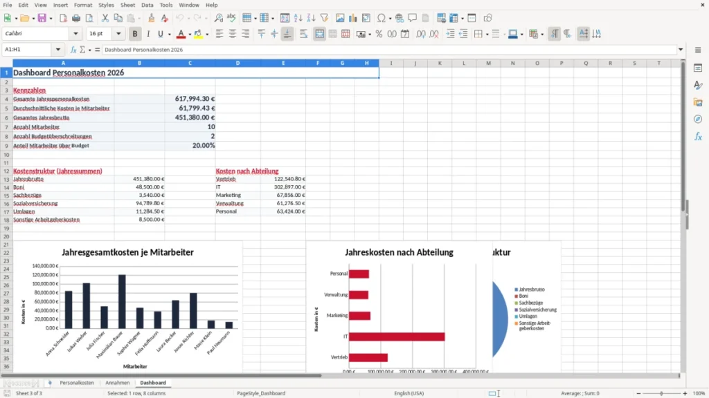Switch to the Personalkosten sheet tab
This screenshot has width=709, height=398.
77,383
